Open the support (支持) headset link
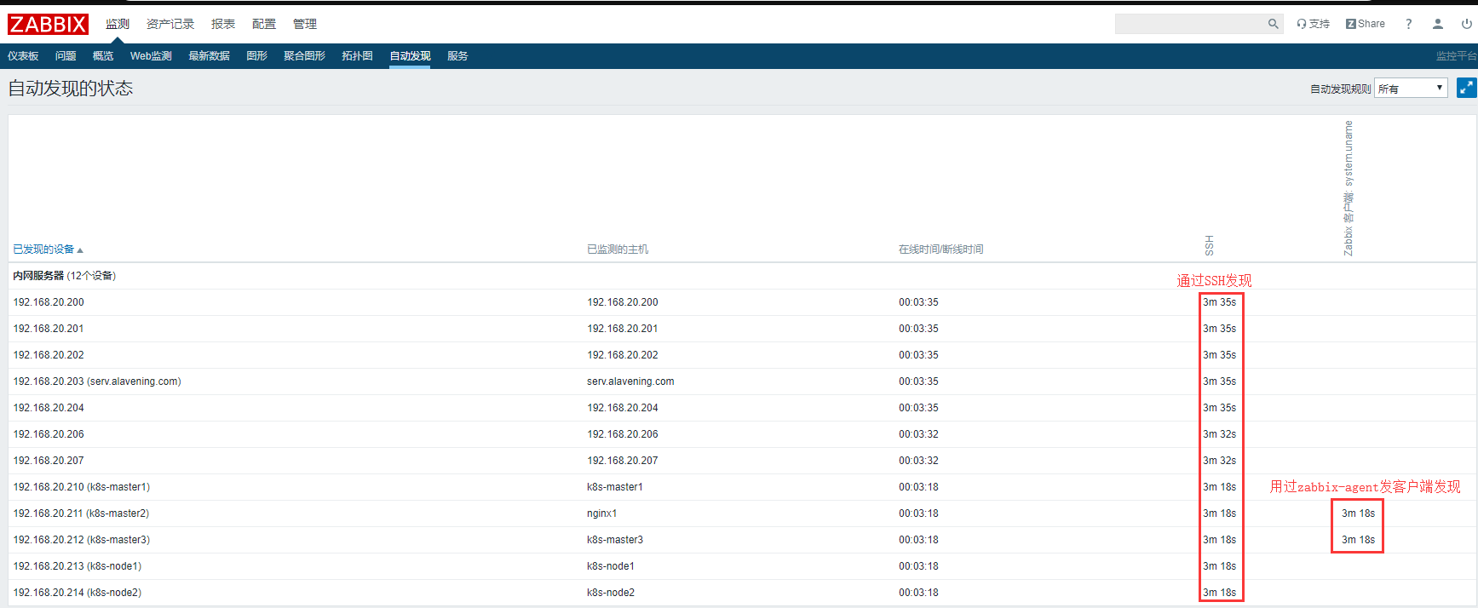This screenshot has width=1478, height=608. [1313, 24]
